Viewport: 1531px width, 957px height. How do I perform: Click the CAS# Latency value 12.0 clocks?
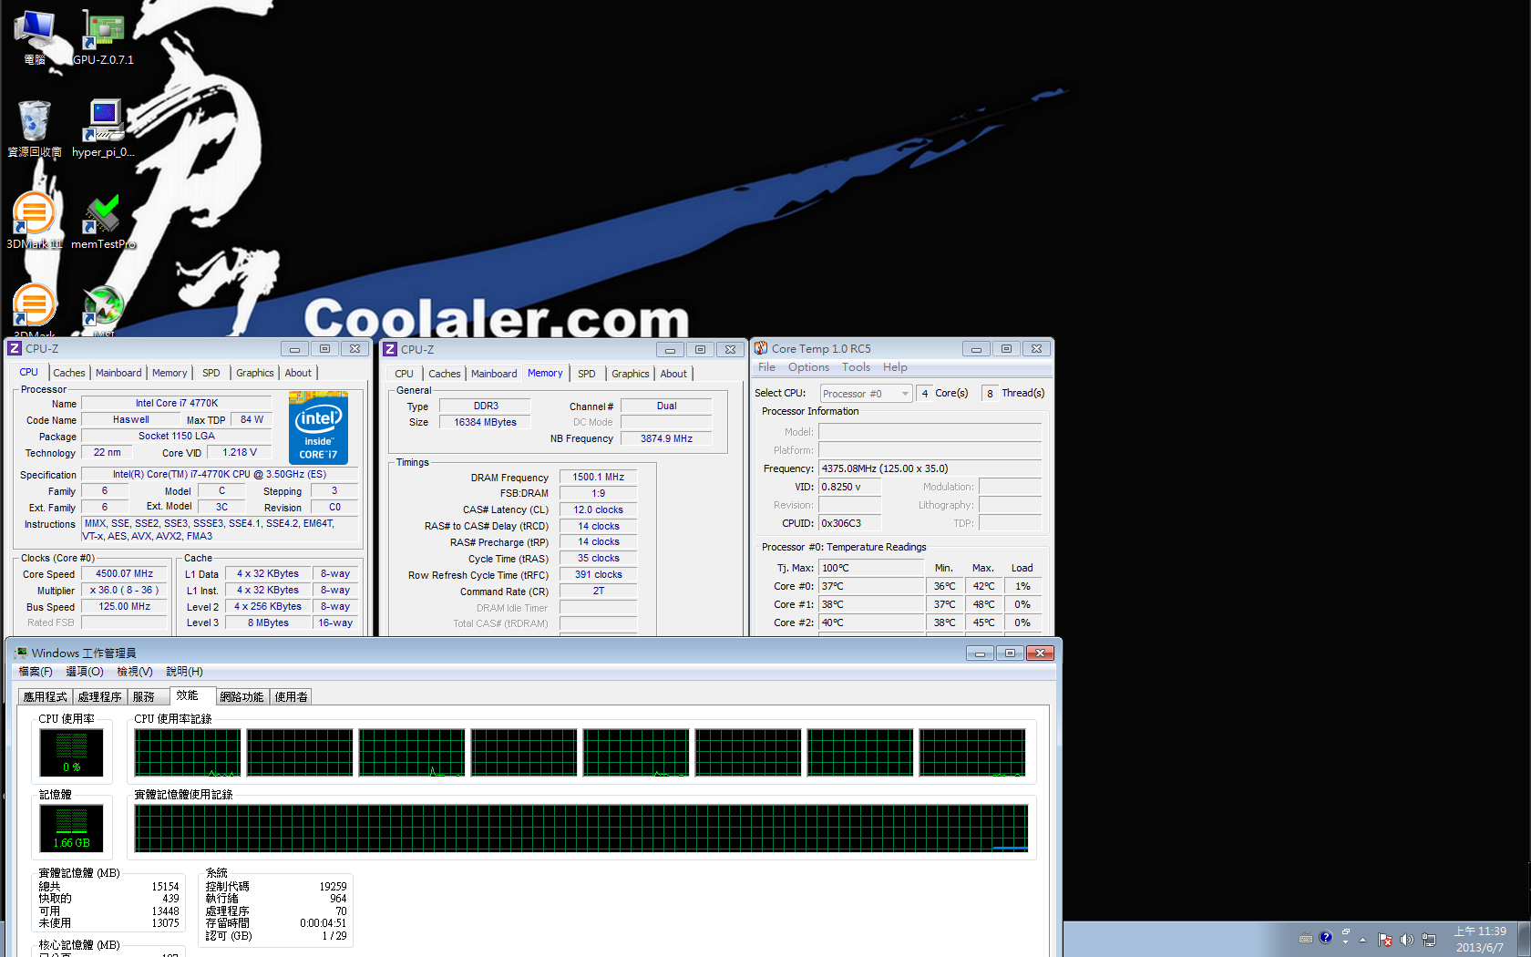pos(598,509)
